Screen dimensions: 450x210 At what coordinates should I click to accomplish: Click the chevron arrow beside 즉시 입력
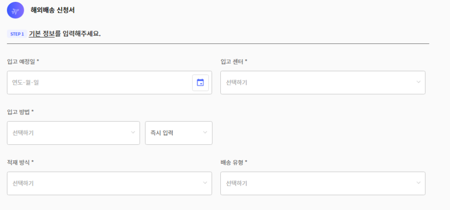pos(205,133)
